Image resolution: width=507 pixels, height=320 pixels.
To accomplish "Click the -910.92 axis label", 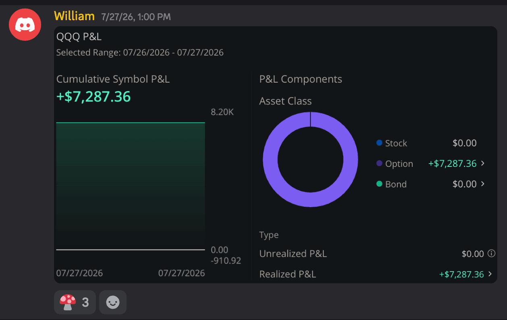I will tap(226, 261).
